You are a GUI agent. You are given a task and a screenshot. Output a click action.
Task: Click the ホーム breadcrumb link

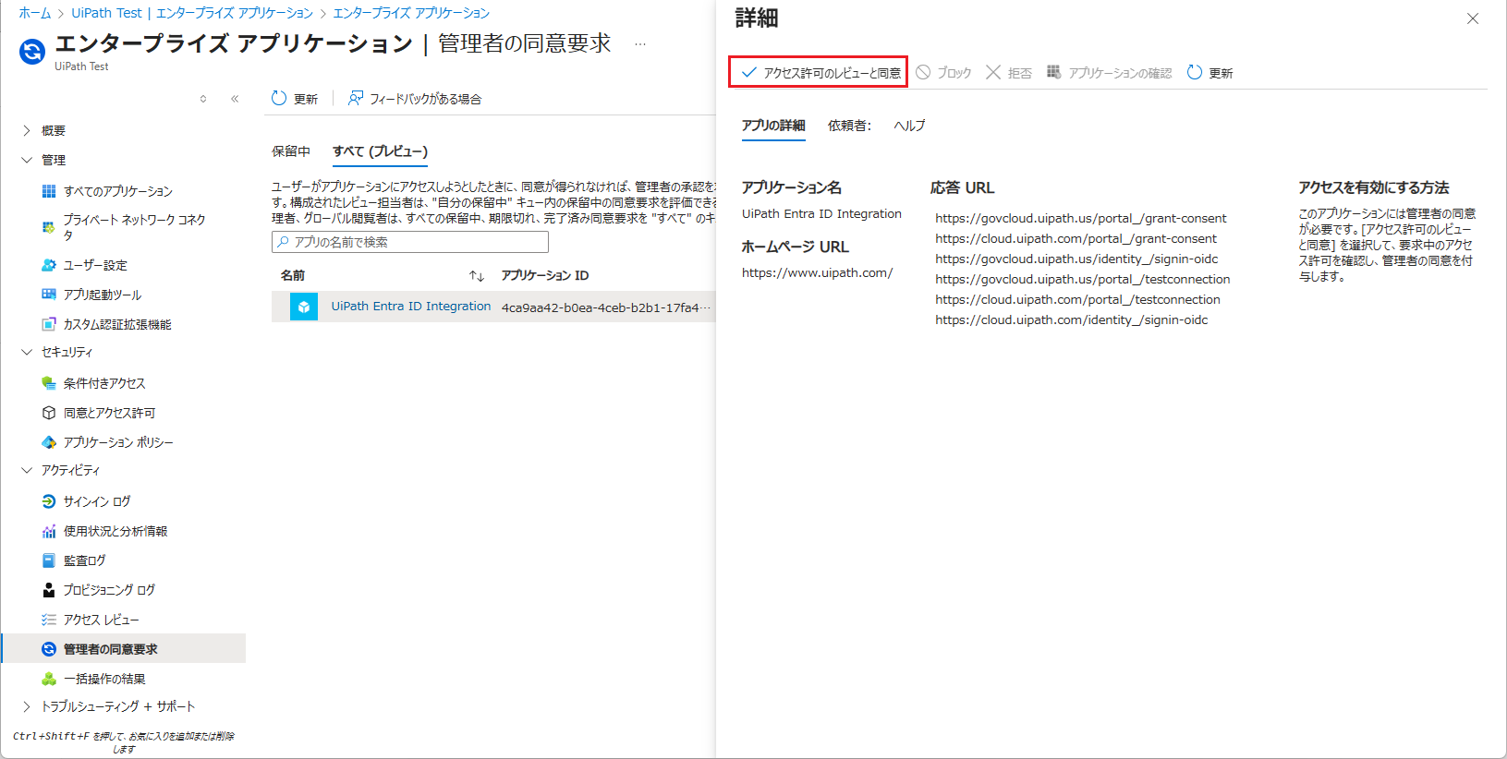click(x=34, y=13)
